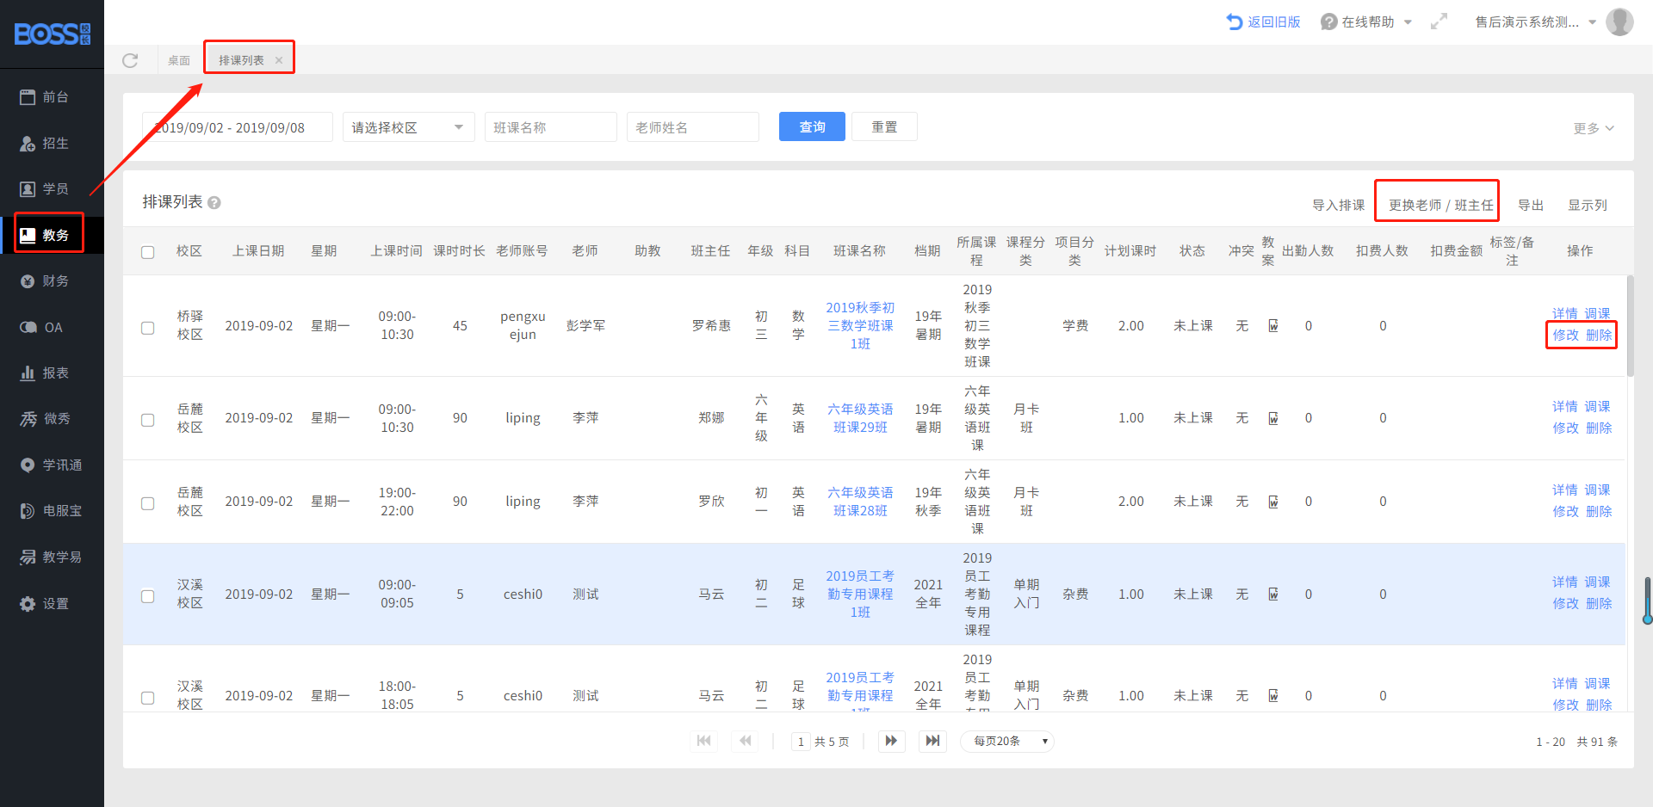
Task: Show help tooltip next to 排课列表
Action: pos(214,203)
